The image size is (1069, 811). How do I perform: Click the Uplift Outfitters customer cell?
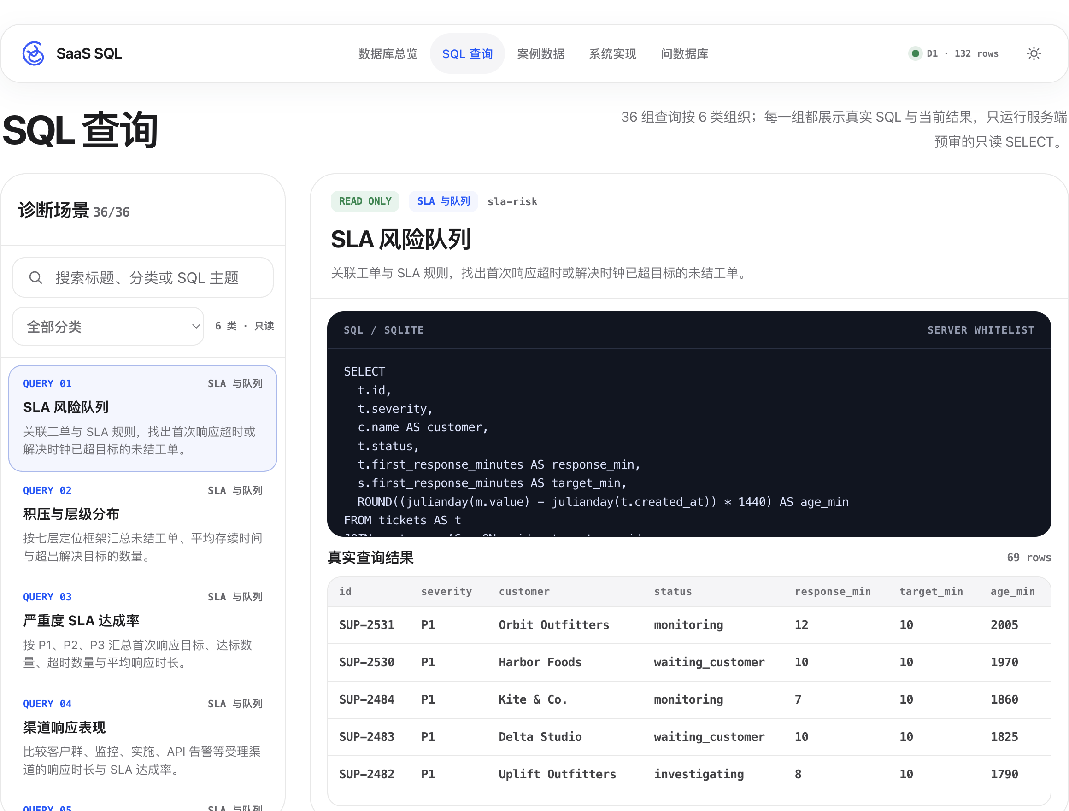[x=557, y=774]
